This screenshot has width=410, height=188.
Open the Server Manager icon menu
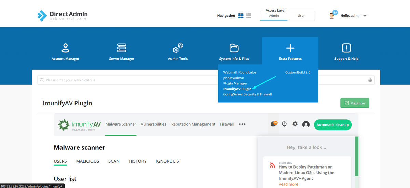tap(122, 48)
